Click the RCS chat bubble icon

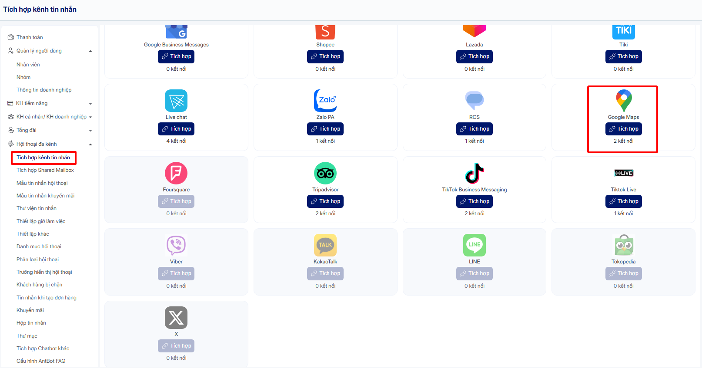(475, 101)
